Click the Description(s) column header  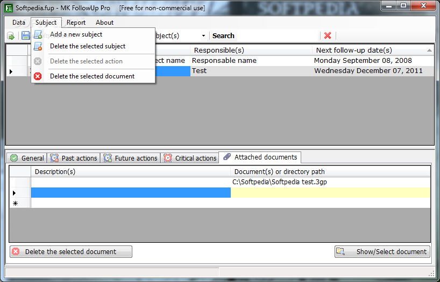point(131,171)
